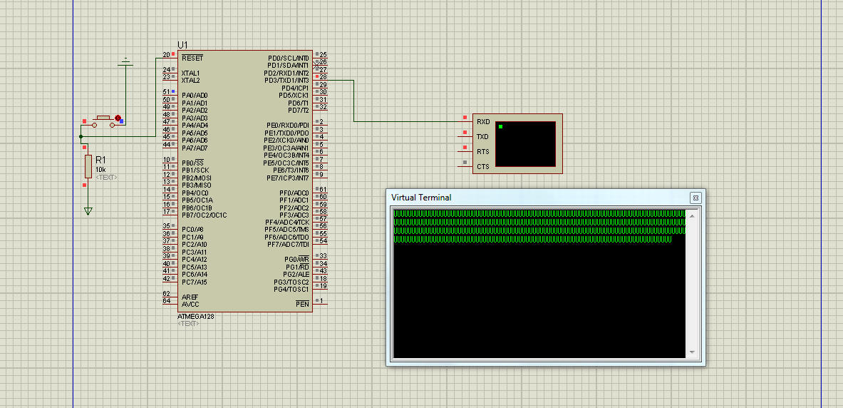Screen dimensions: 843x408
Task: Click the PB7/OC2/OC1C pin label
Action: click(x=204, y=215)
